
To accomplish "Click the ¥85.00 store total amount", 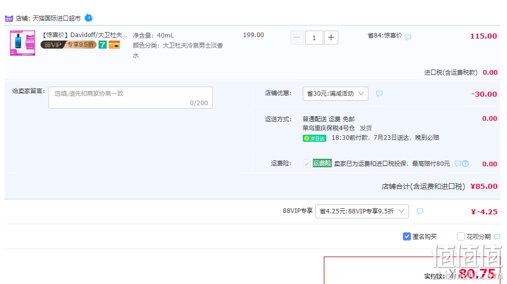I will (483, 186).
